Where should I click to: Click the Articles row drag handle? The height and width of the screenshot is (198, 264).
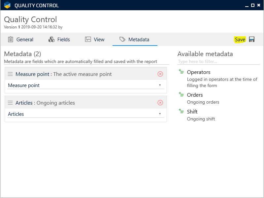(x=10, y=103)
